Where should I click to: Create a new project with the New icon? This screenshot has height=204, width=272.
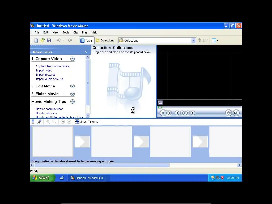(x=36, y=40)
